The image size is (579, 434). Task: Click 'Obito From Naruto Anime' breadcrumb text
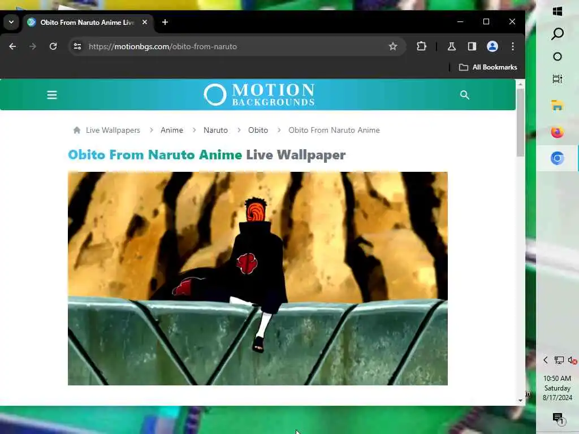coord(334,131)
